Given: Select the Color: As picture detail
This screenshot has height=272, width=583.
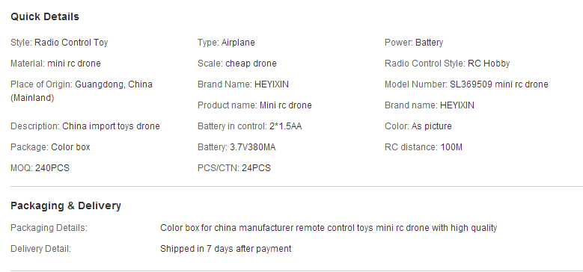Looking at the screenshot, I should [x=418, y=126].
